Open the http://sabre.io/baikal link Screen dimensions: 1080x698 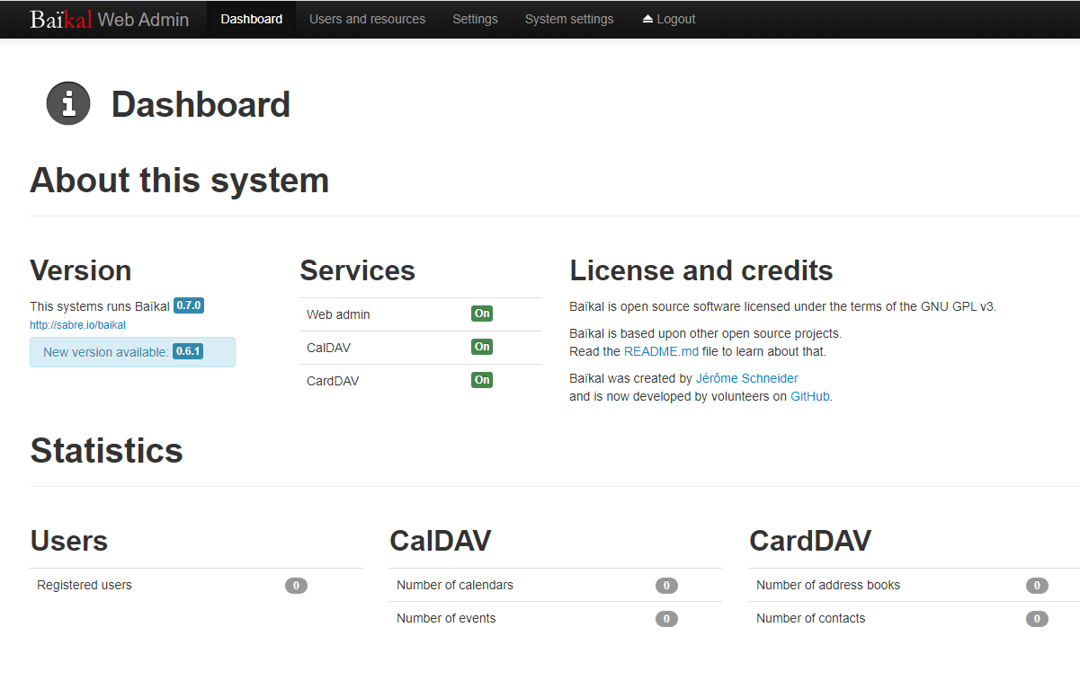coord(77,325)
